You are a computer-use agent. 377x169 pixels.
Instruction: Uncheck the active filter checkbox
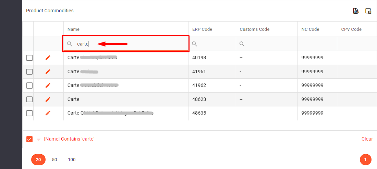tap(29, 139)
